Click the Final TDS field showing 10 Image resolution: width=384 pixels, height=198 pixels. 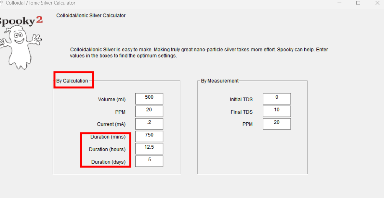pyautogui.click(x=277, y=111)
